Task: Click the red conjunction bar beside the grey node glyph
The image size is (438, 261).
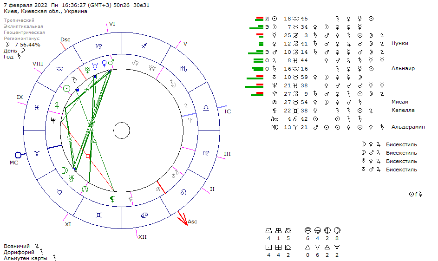Action: pos(161,187)
